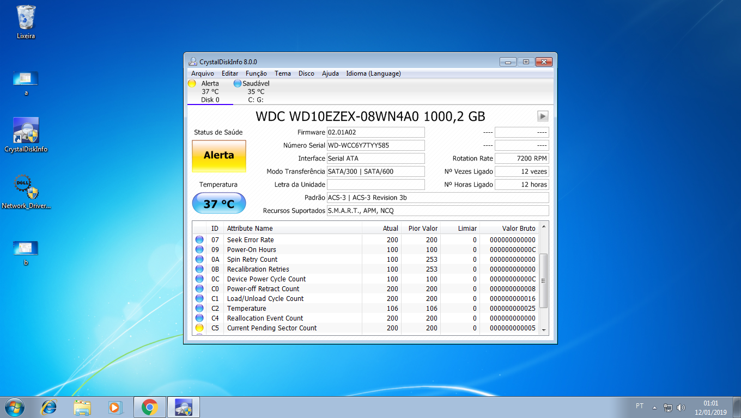The height and width of the screenshot is (418, 741).
Task: Click yellow status icon of attribute C5
Action: click(199, 328)
